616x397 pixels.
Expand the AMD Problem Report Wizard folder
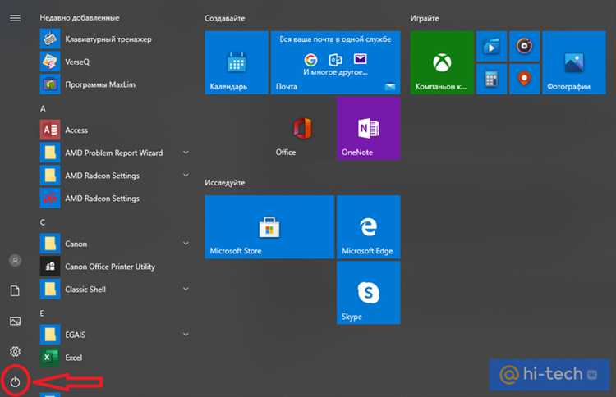coord(186,153)
